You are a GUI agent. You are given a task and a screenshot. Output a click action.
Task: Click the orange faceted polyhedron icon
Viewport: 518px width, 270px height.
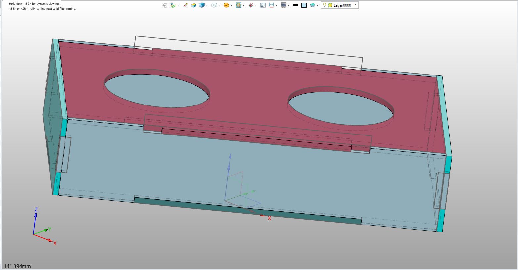pyautogui.click(x=226, y=5)
